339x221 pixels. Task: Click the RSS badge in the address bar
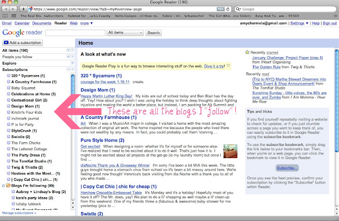pos(220,9)
